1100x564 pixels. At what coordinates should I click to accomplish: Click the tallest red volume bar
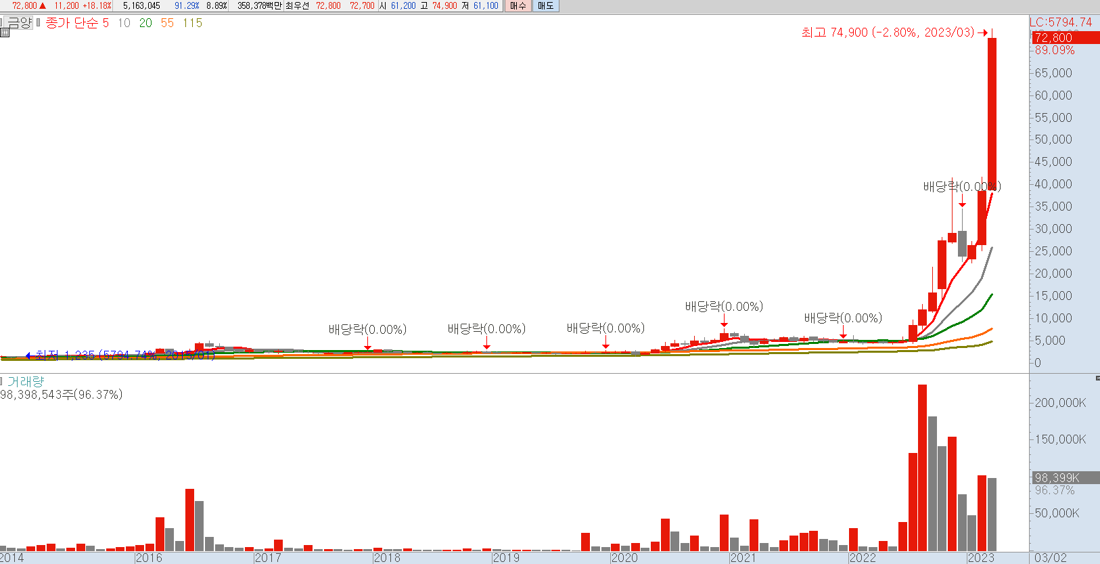(x=922, y=468)
